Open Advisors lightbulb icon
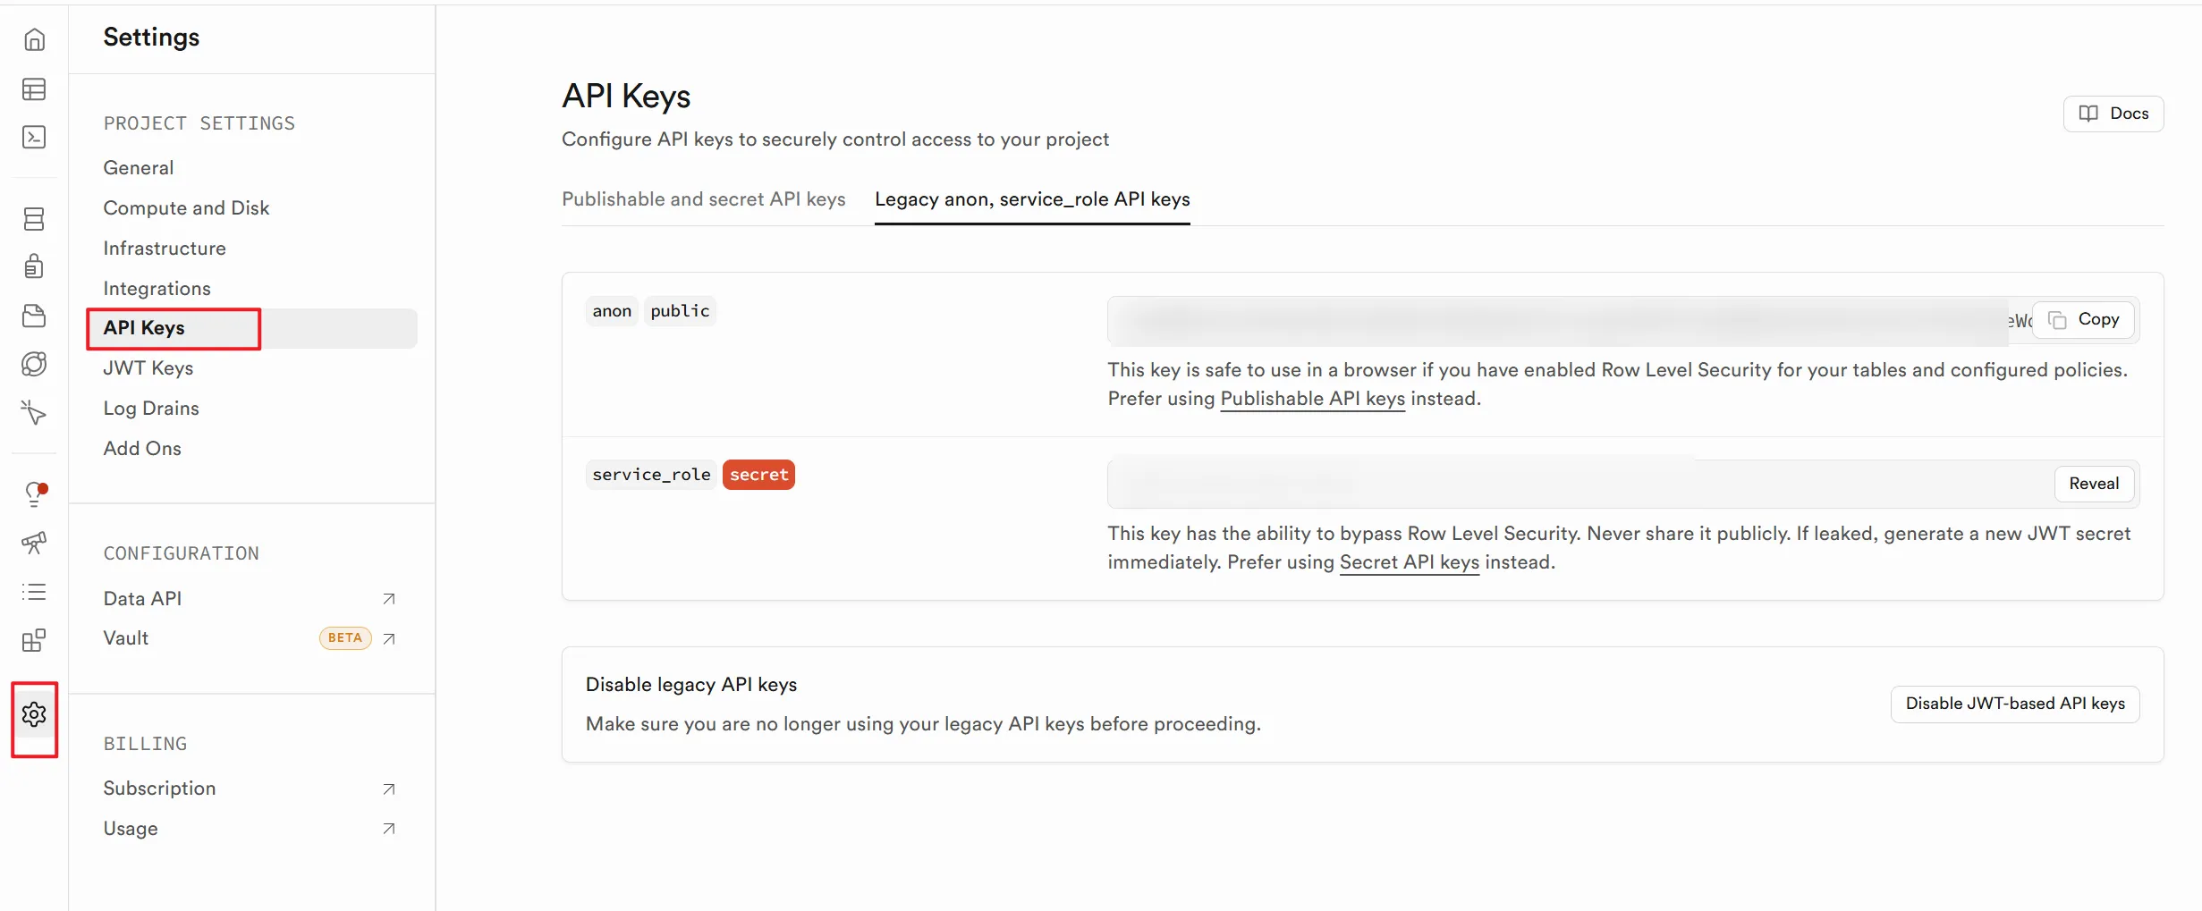This screenshot has width=2202, height=911. 34,493
